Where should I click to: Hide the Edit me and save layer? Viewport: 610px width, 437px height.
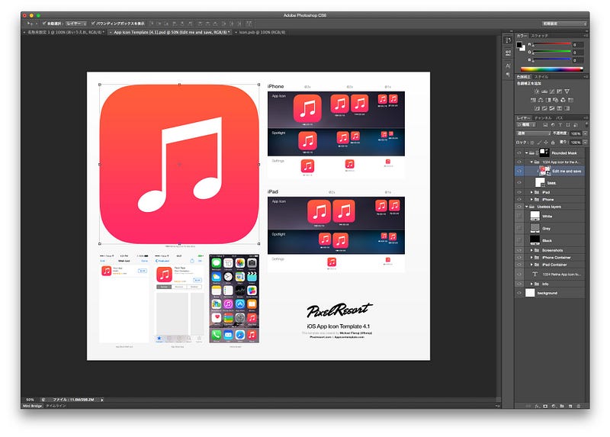click(519, 171)
